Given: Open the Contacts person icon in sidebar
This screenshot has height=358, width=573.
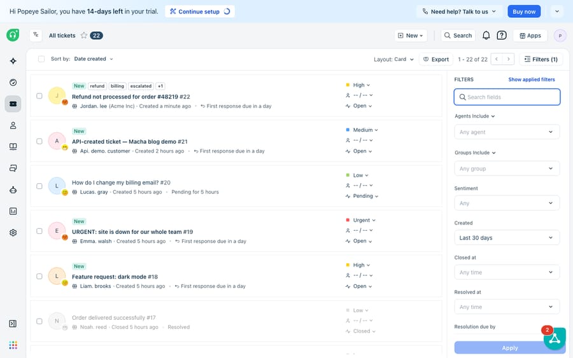Looking at the screenshot, I should pos(13,125).
